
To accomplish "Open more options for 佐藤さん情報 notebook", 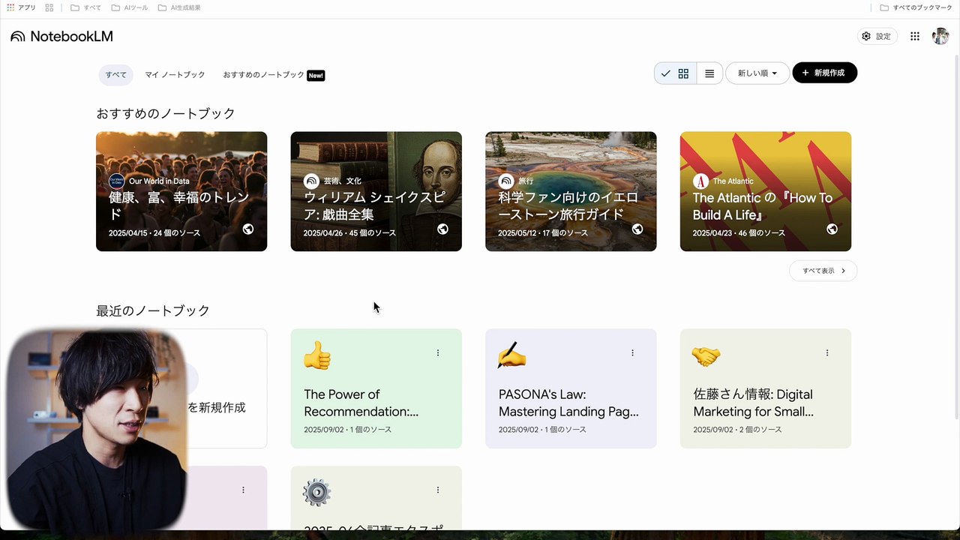I will 827,352.
